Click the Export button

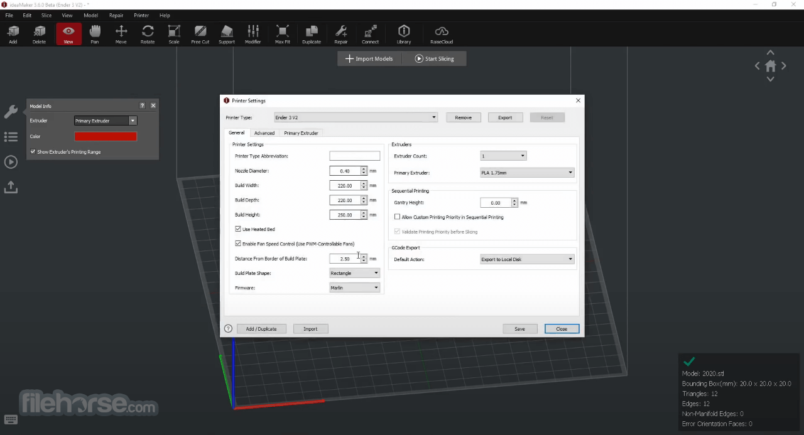coord(505,117)
